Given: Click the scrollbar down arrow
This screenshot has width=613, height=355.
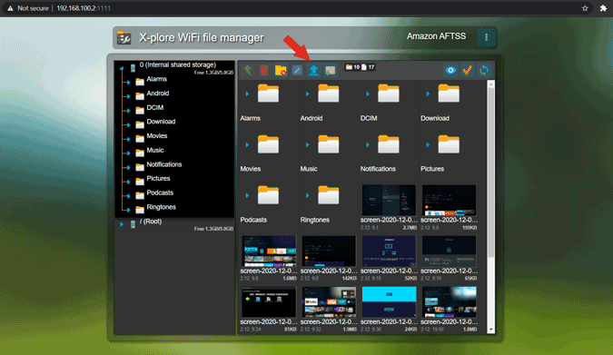Looking at the screenshot, I should pos(491,330).
